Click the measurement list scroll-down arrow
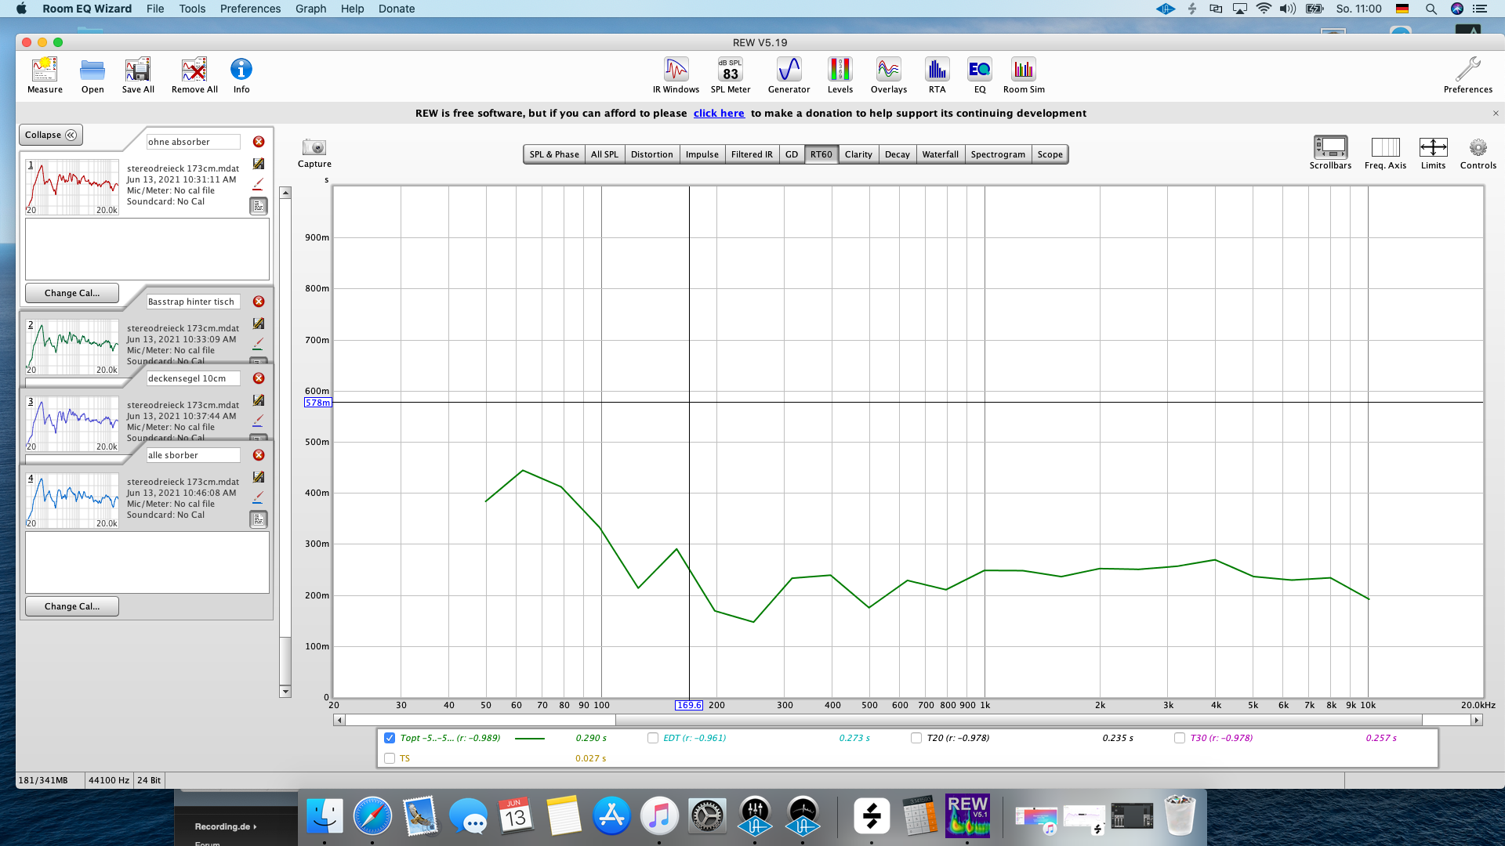Viewport: 1505px width, 846px height. pyautogui.click(x=285, y=692)
